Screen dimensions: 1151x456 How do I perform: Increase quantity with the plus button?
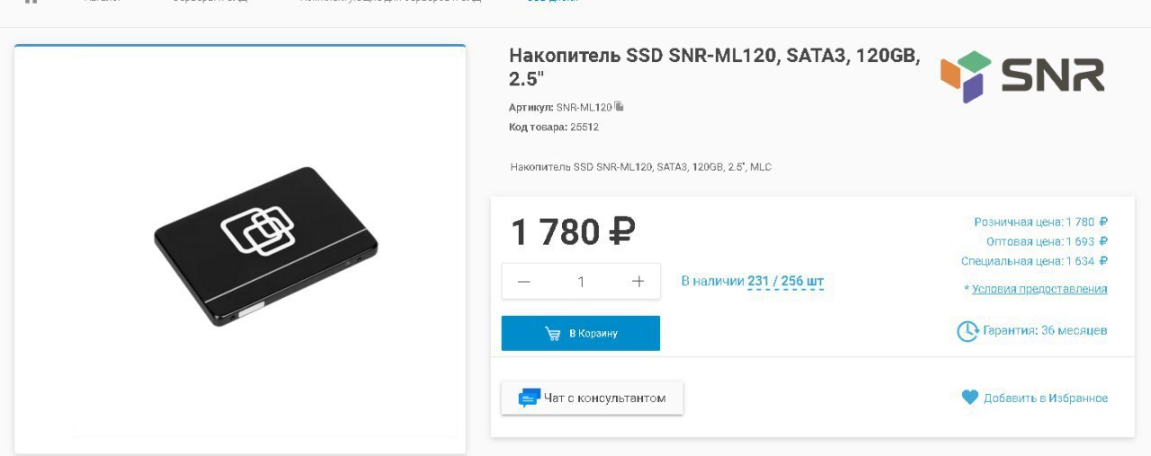pos(638,282)
